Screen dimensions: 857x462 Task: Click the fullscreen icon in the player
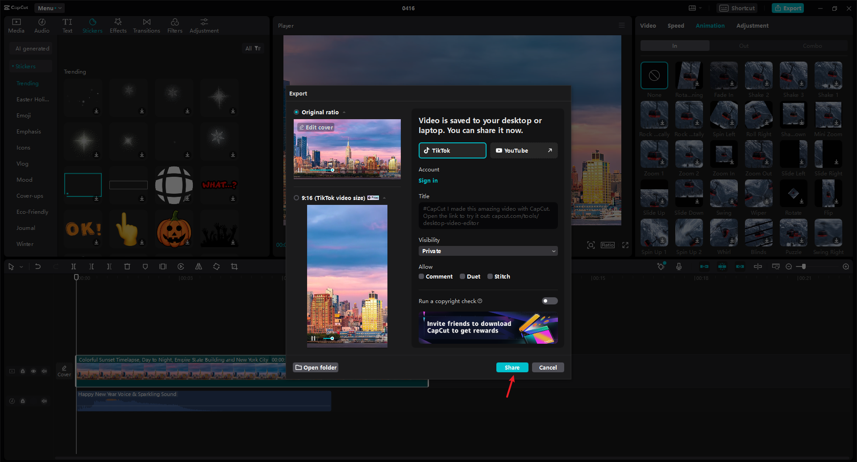click(x=625, y=245)
